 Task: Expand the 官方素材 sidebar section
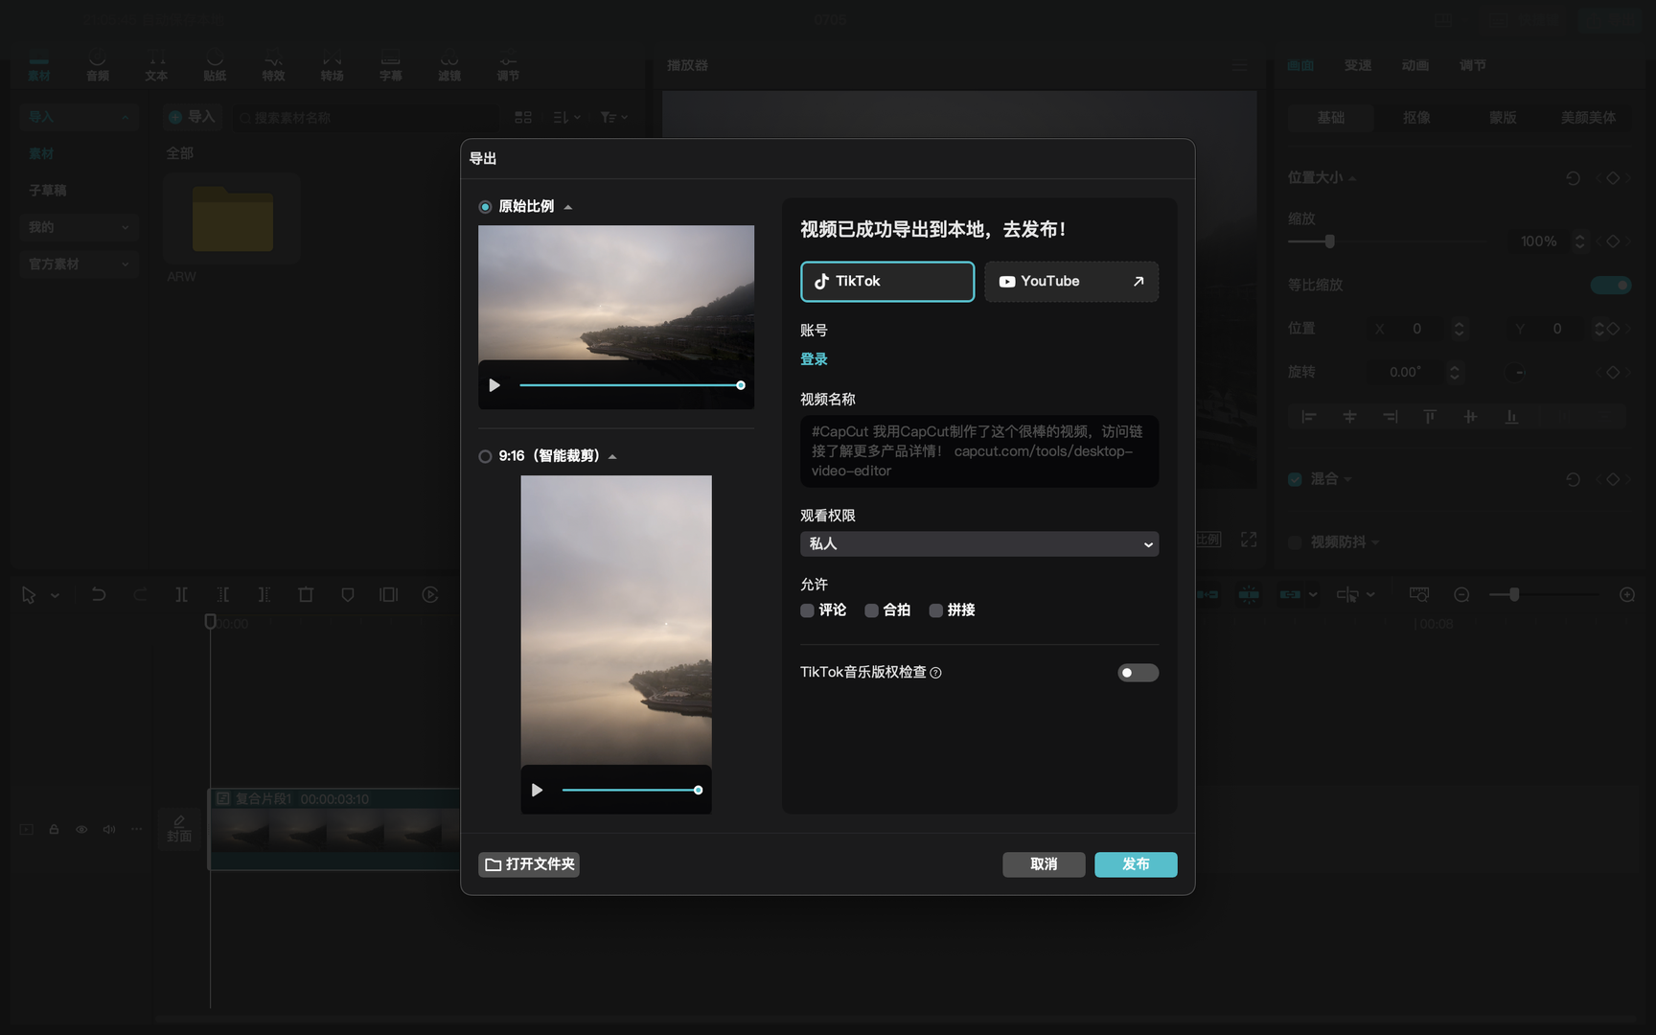[x=79, y=264]
